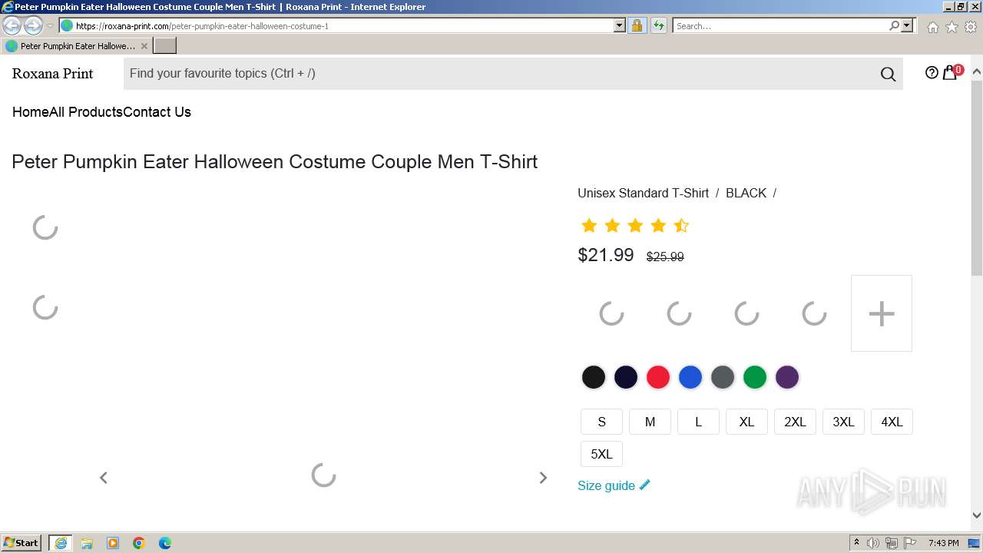This screenshot has height=553, width=983.
Task: Open IE Favorites star icon
Action: click(952, 27)
